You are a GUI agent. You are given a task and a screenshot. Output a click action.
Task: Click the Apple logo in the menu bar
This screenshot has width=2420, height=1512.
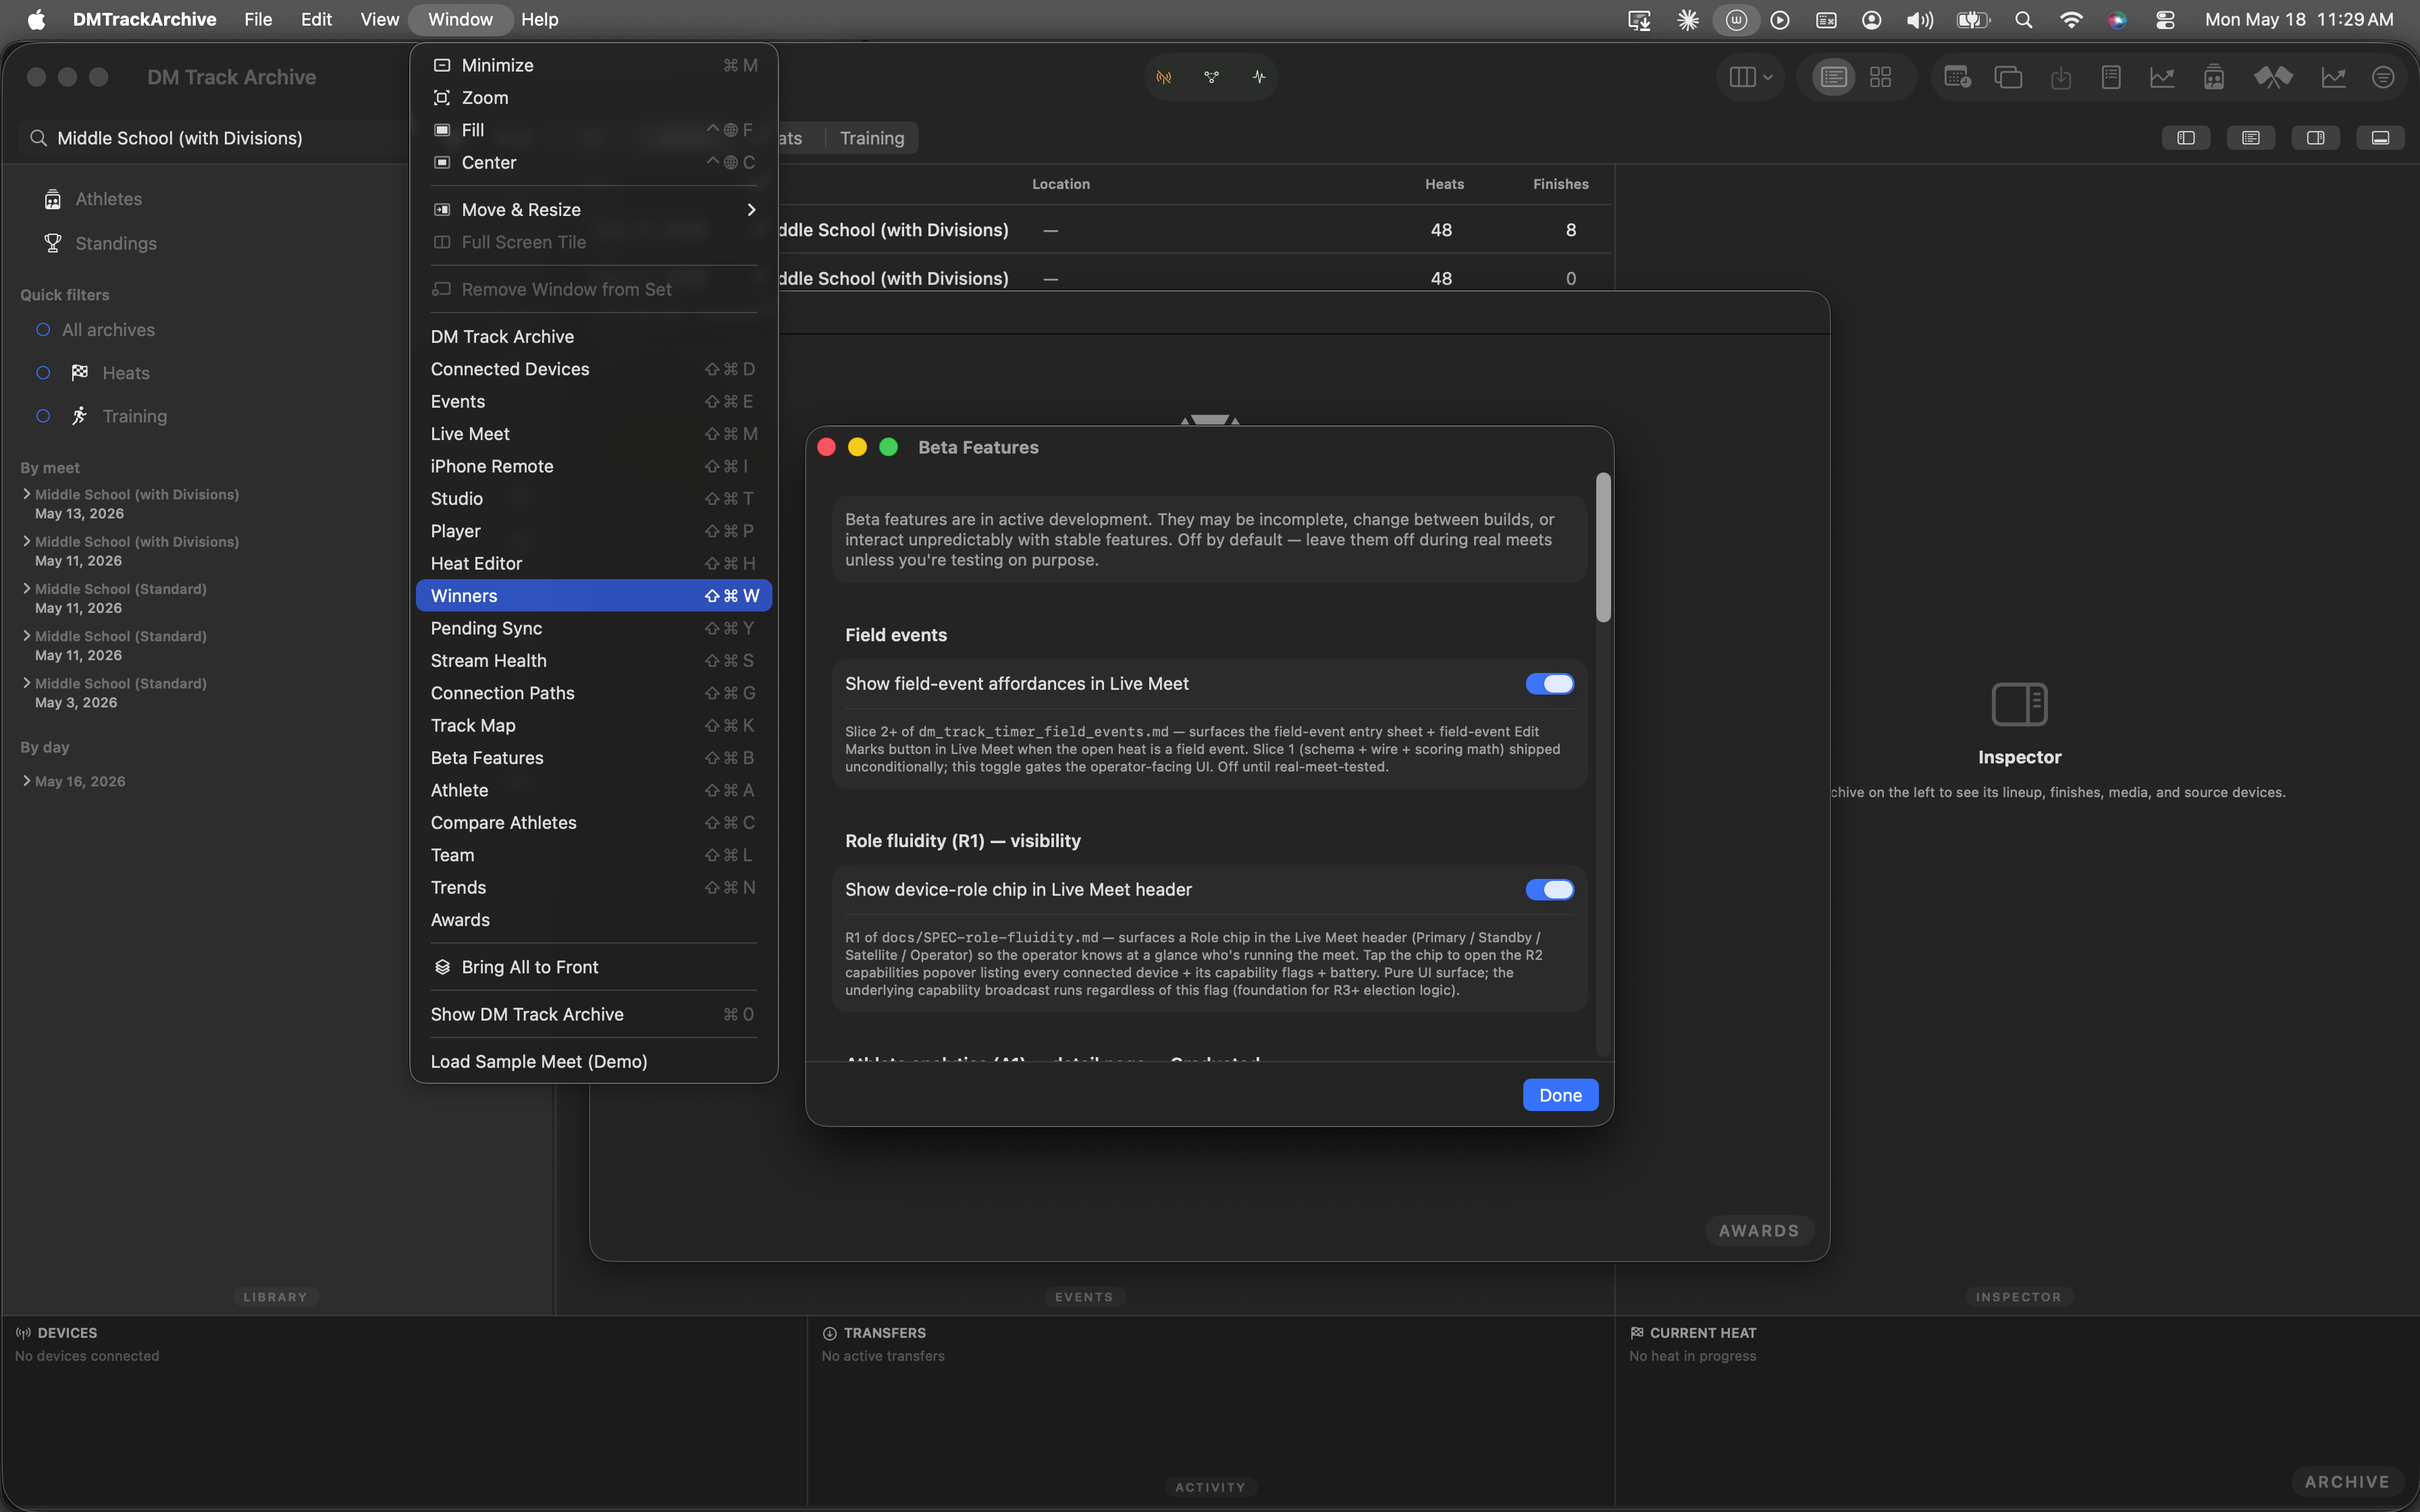tap(36, 19)
